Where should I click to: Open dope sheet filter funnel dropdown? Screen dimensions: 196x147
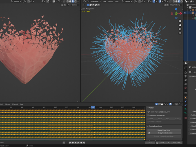click(166, 104)
